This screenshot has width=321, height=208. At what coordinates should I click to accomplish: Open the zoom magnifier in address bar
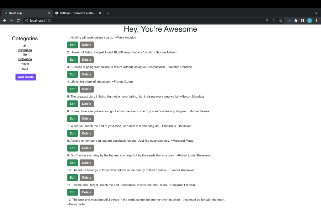267,21
